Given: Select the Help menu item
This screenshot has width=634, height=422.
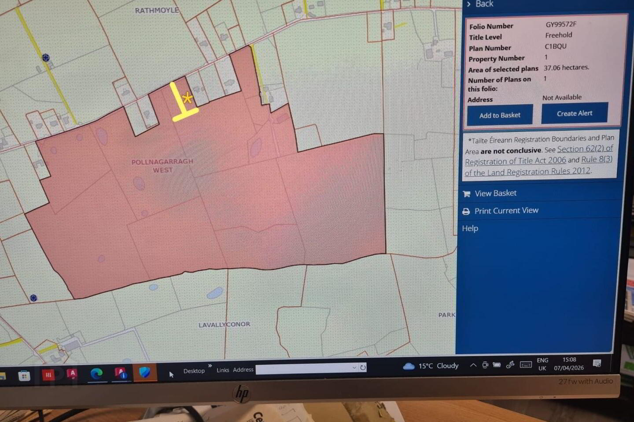Looking at the screenshot, I should point(470,228).
